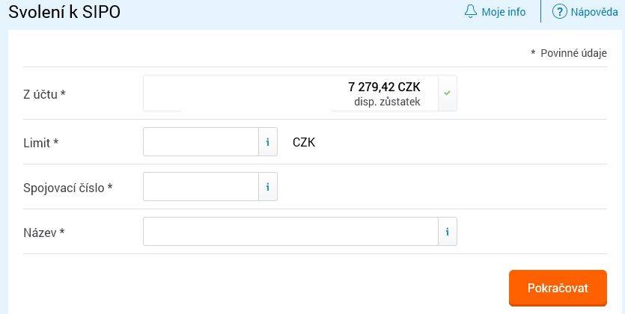Expand the Z účtu account dropdown arrow
Screen dimensions: 625x314
(447, 93)
